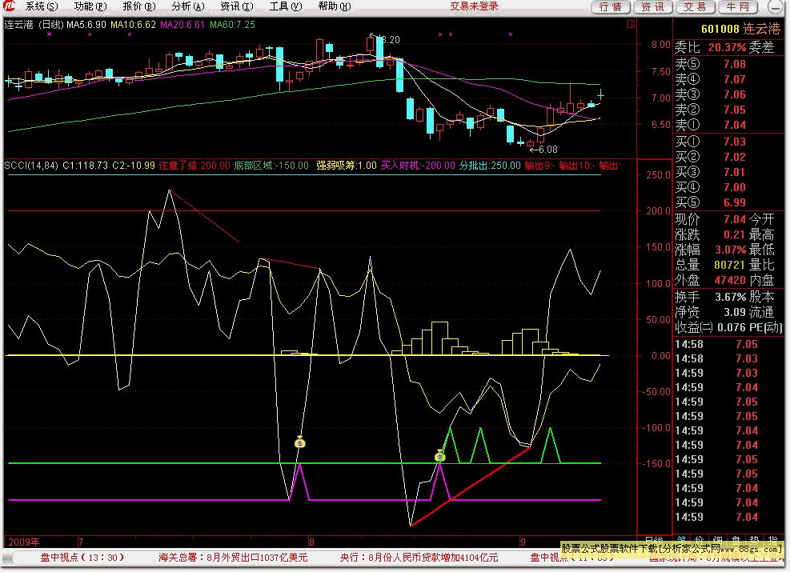The height and width of the screenshot is (572, 790).
Task: Click the 强弱吸筹:1.00 label
Action: click(346, 165)
